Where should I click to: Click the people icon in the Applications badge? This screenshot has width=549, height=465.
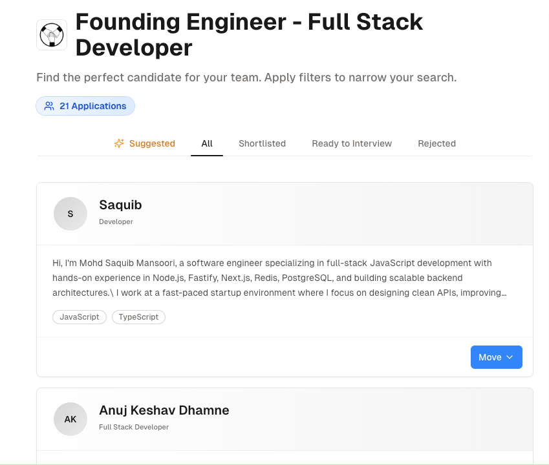[49, 106]
